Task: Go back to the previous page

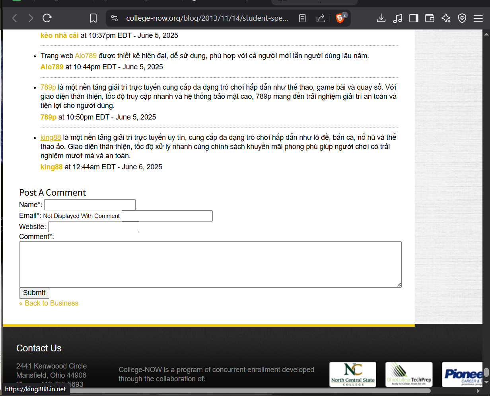Action: click(15, 18)
